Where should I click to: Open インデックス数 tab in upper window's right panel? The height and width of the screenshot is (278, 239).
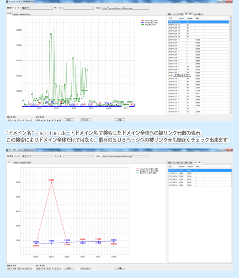point(178,14)
